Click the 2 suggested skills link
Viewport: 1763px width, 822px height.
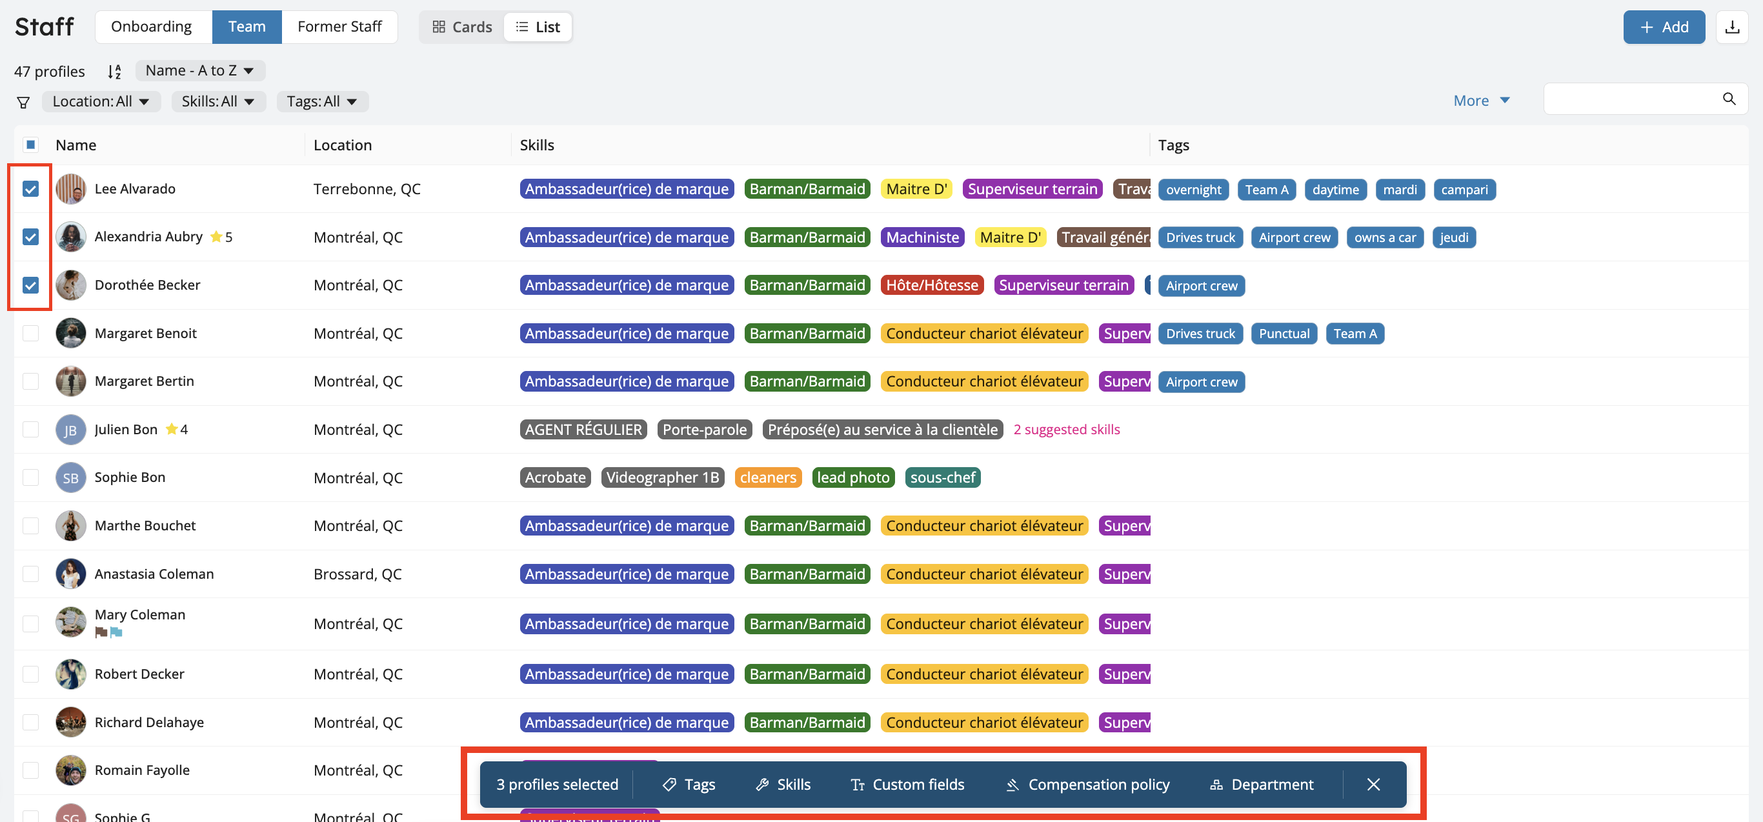[1066, 429]
